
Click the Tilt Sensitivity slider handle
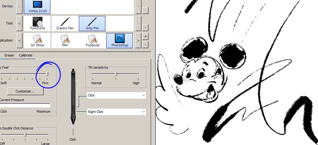click(116, 74)
